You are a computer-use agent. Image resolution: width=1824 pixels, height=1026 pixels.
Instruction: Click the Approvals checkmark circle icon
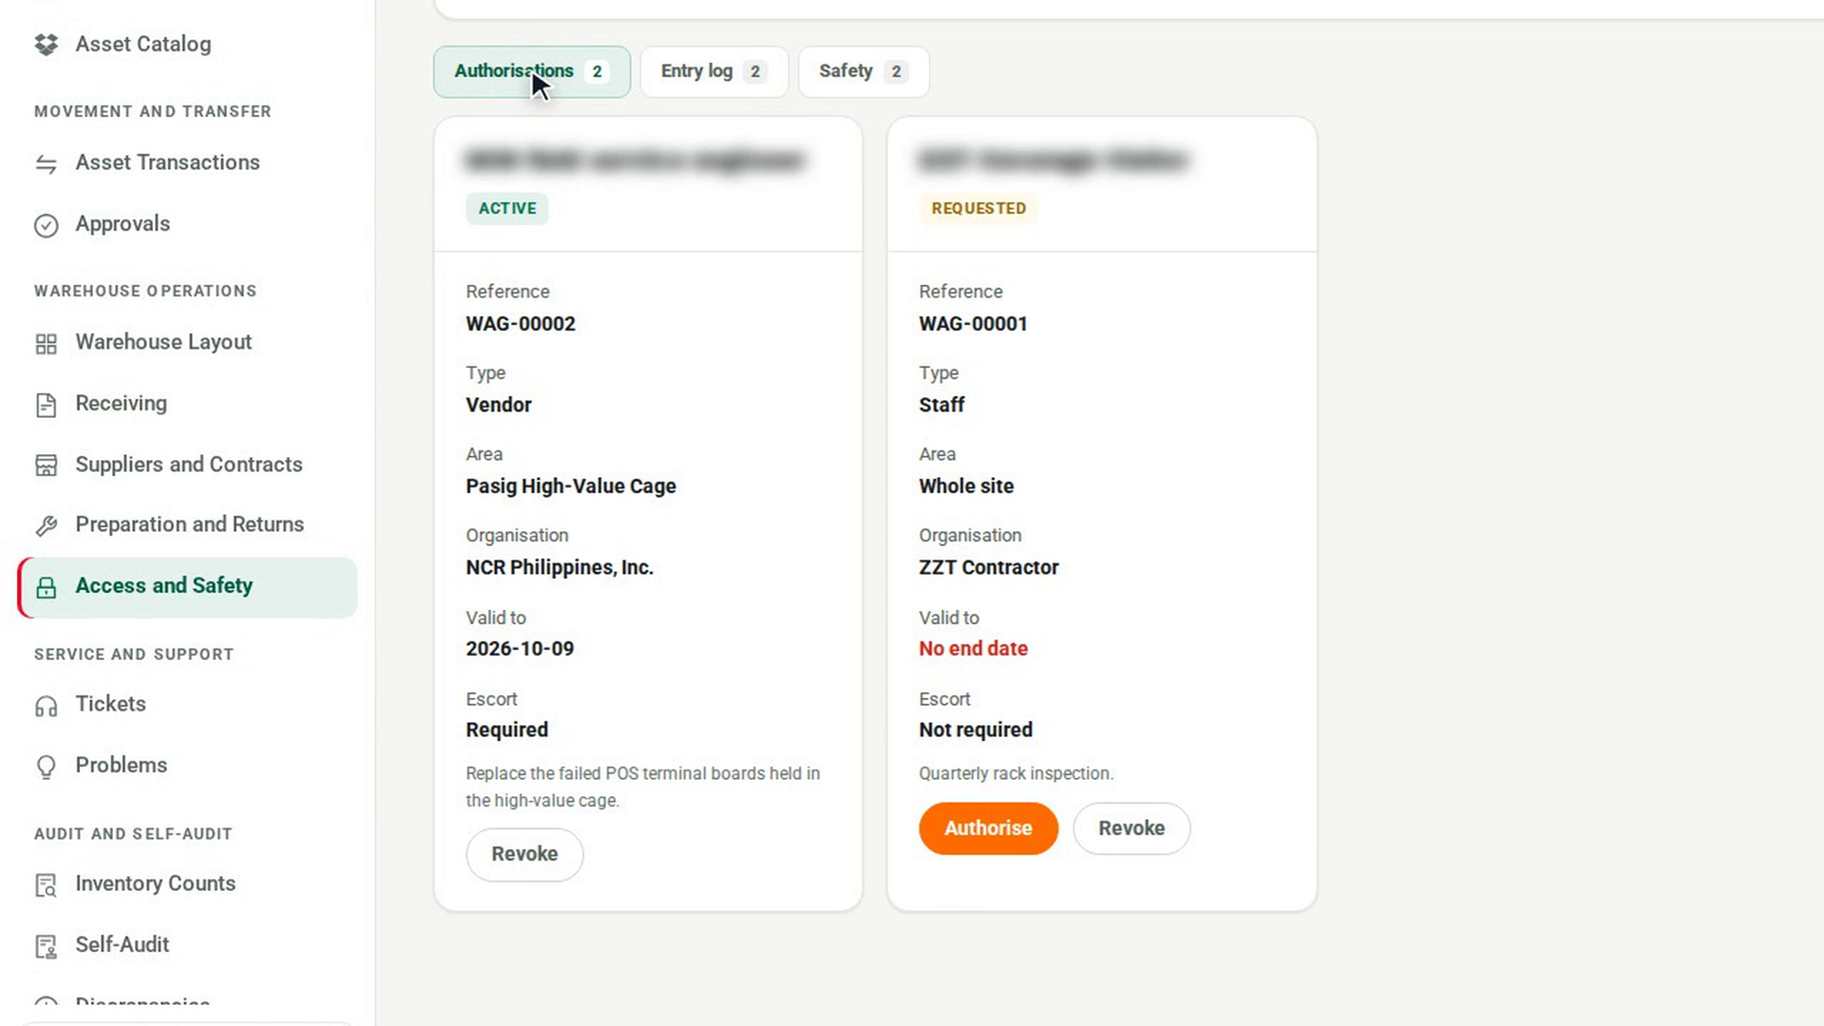(46, 225)
